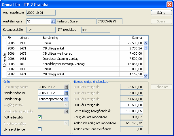Select the Beredskapsersättning, vardag row

click(x=75, y=64)
